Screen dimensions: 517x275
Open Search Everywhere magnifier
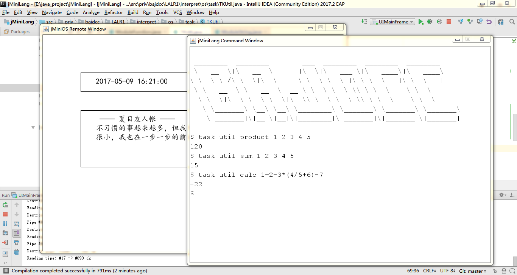coord(512,22)
